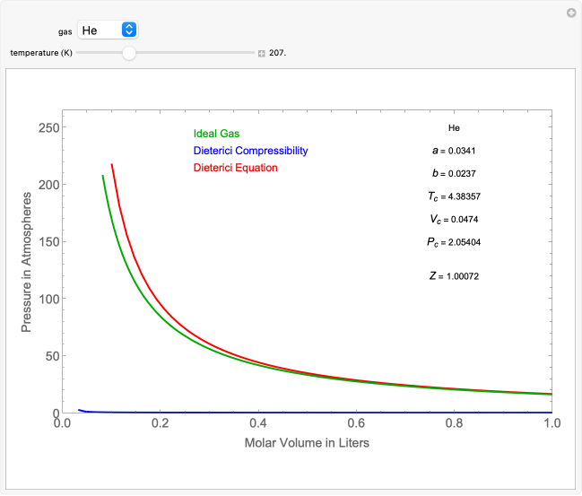Click the temperature value 207 readout
Viewport: 582px width, 496px height.
[277, 53]
